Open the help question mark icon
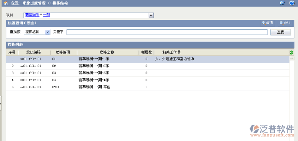298x141 pixels. coord(292,3)
